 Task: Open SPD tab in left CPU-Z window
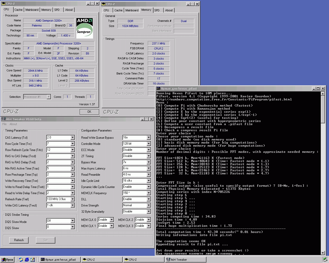coord(57,10)
